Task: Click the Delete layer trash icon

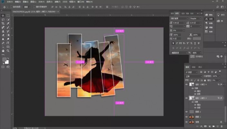Action: coord(221,126)
